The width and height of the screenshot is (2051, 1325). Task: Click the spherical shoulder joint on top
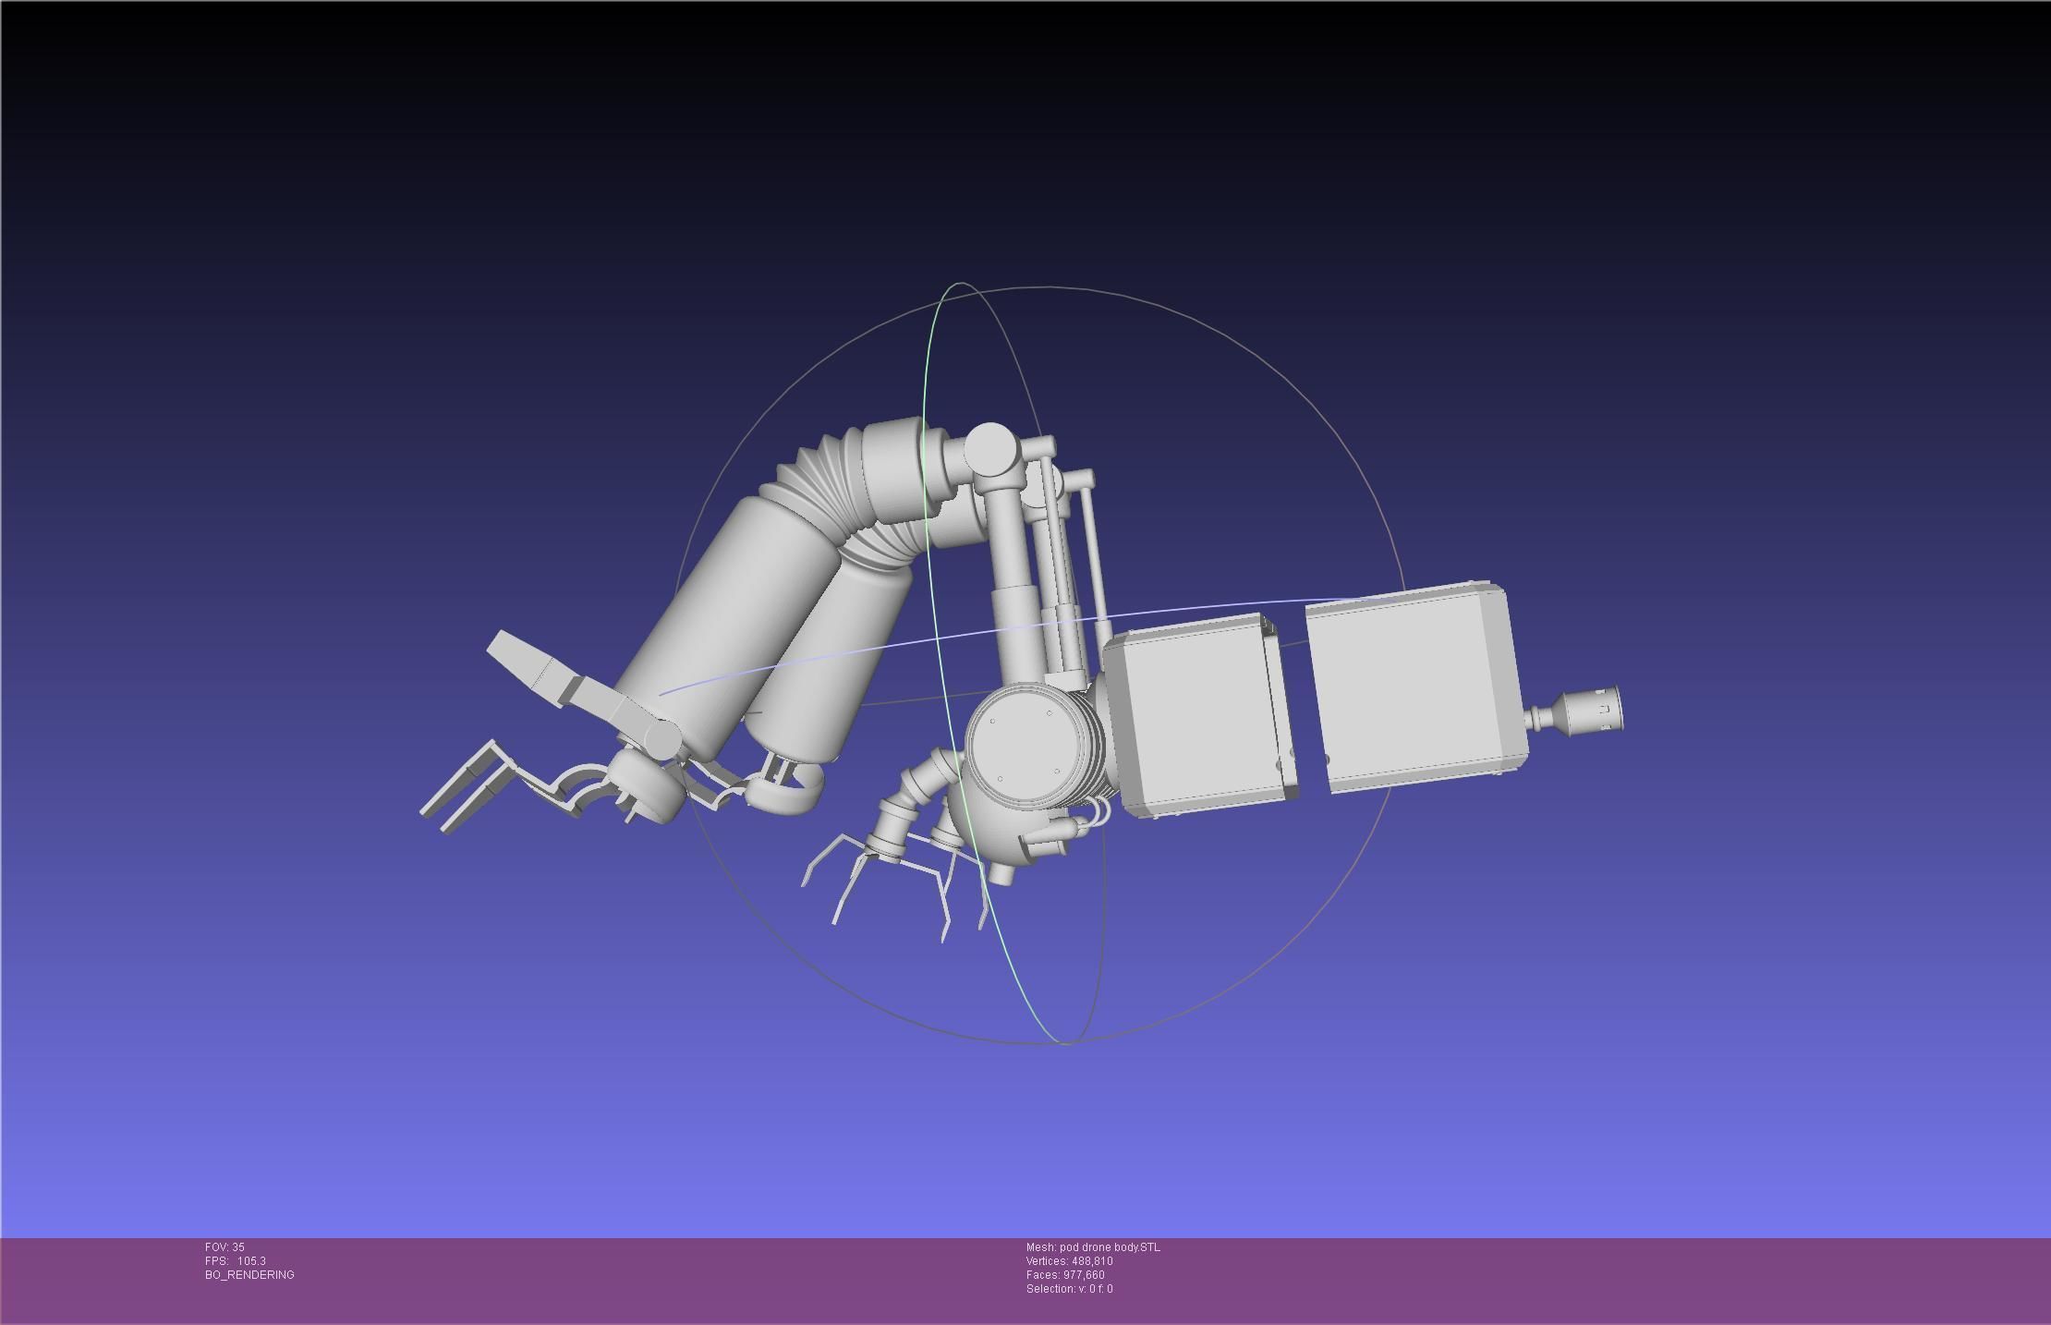click(990, 447)
